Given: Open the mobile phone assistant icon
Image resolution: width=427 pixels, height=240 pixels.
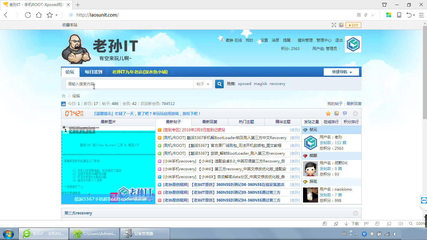Looking at the screenshot, I should coord(399,15).
